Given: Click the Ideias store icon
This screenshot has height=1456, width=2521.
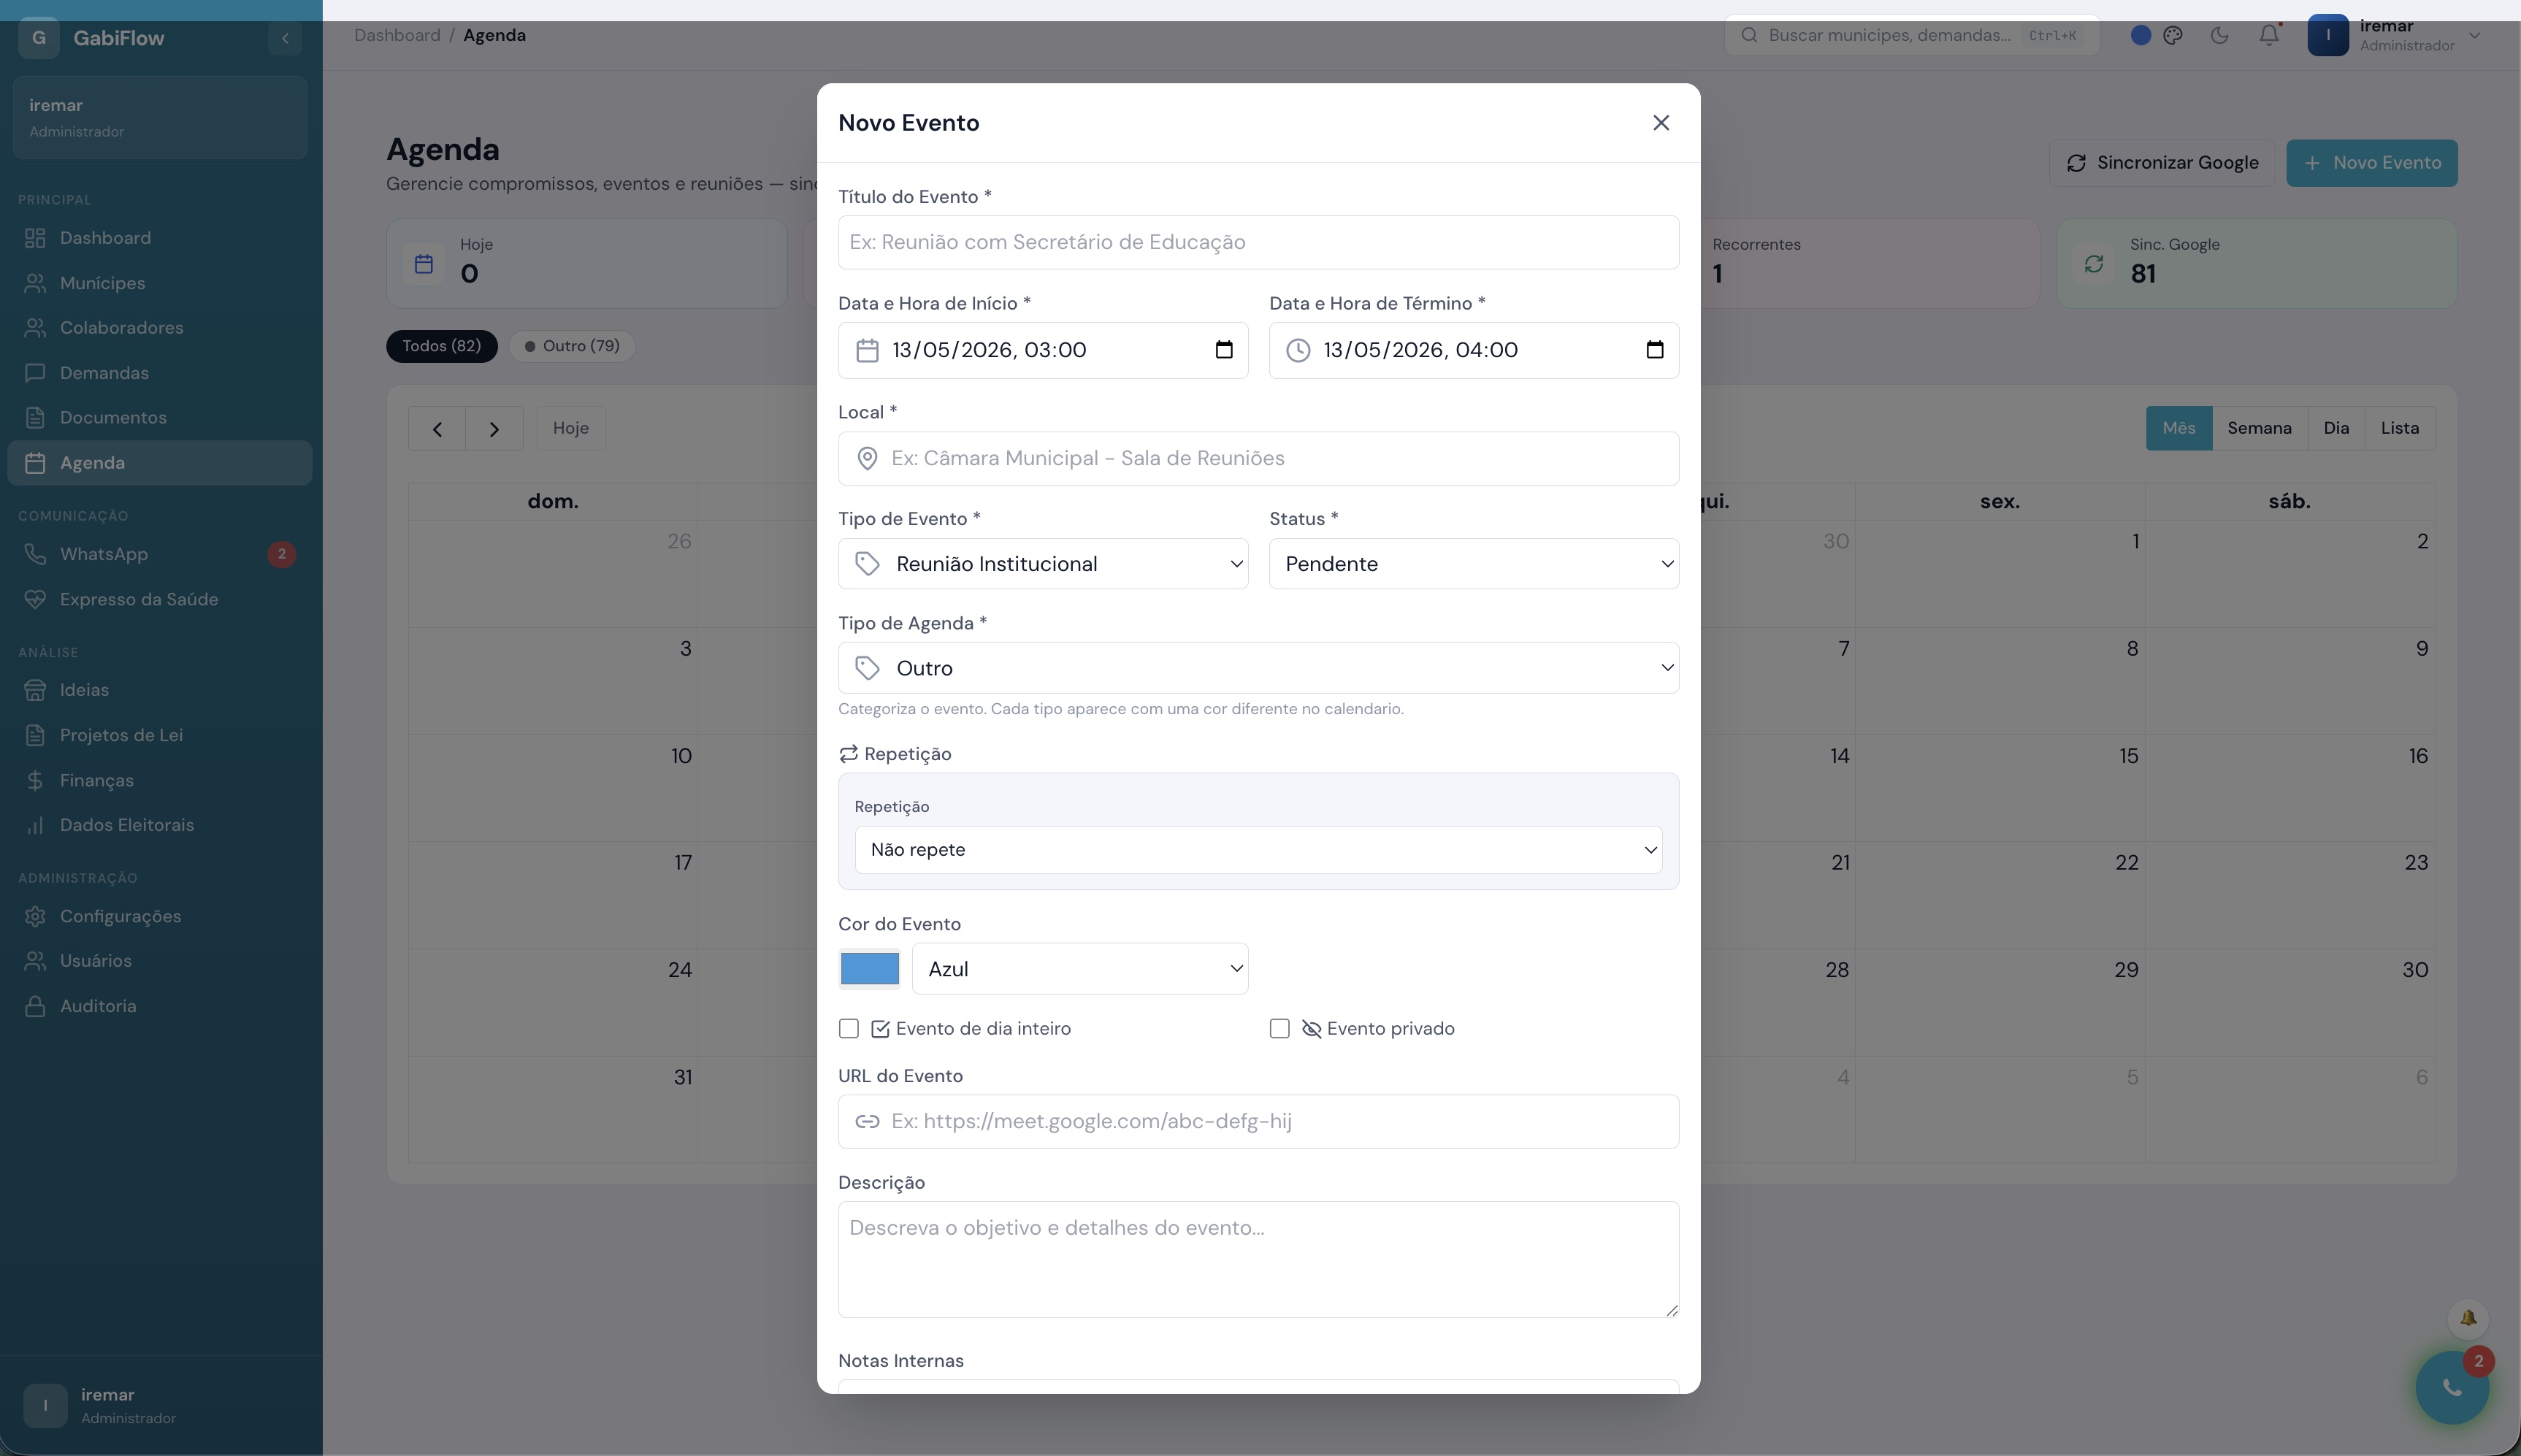Looking at the screenshot, I should tap(35, 690).
